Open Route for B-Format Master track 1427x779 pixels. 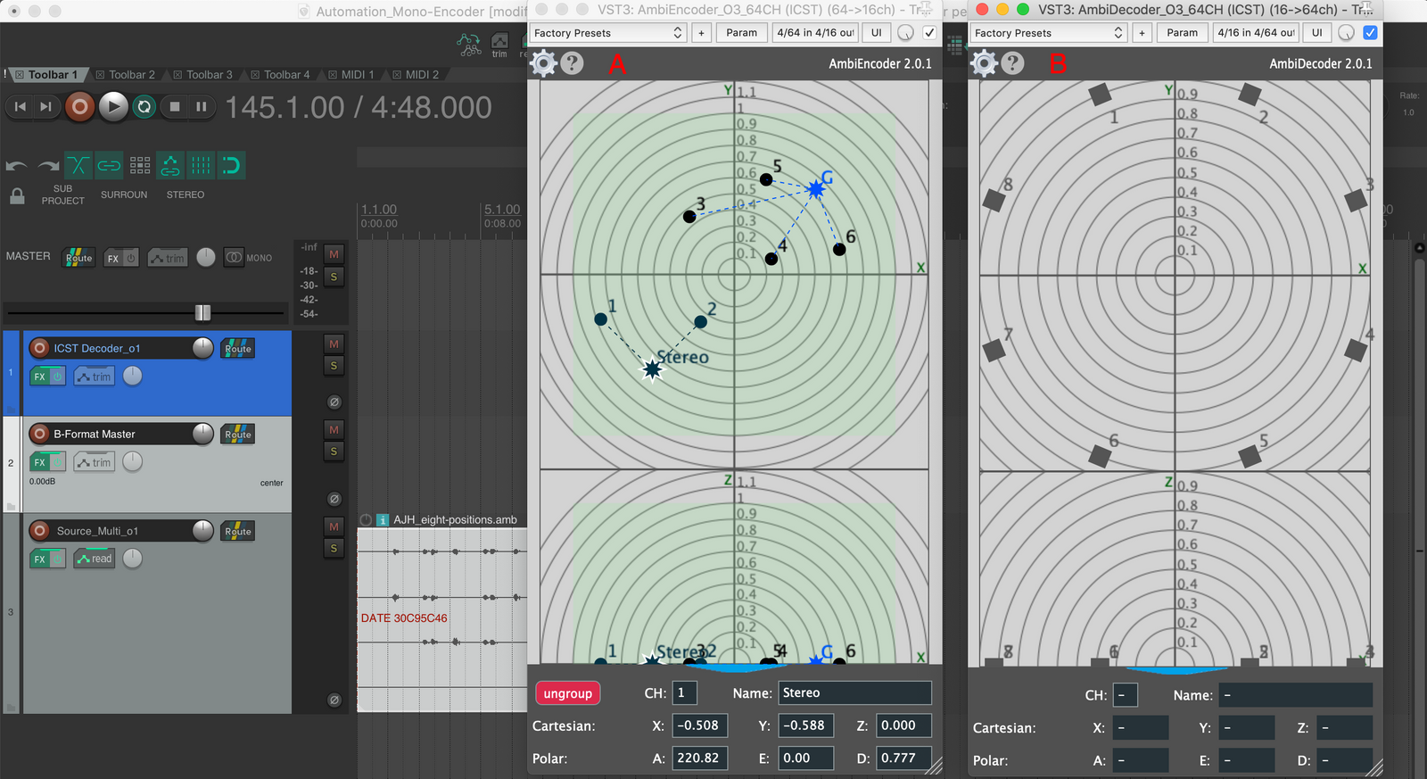click(x=238, y=434)
